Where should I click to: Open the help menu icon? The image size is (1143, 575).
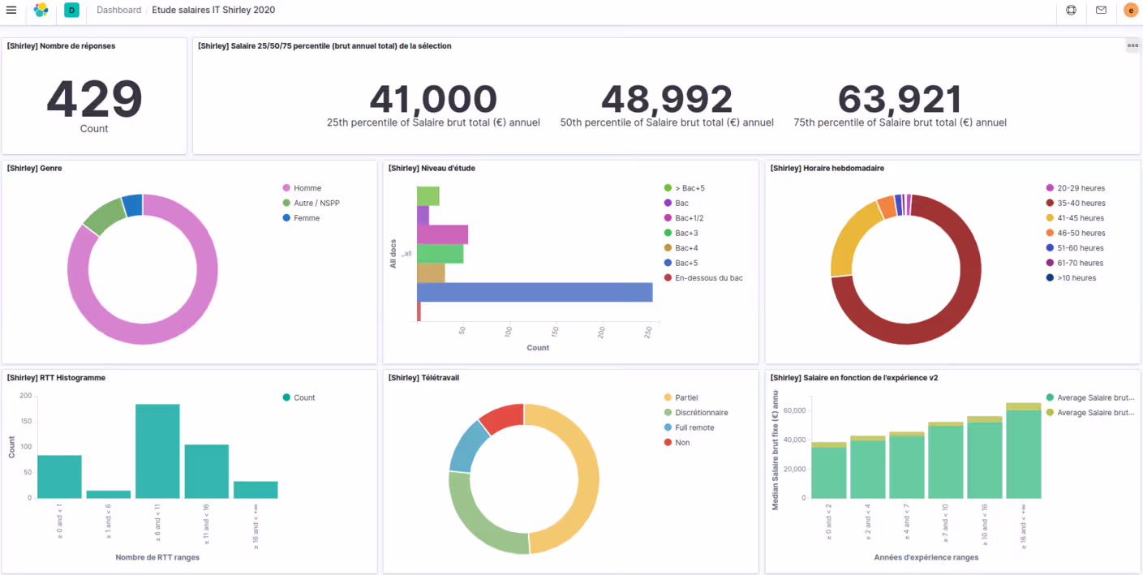click(x=1071, y=11)
